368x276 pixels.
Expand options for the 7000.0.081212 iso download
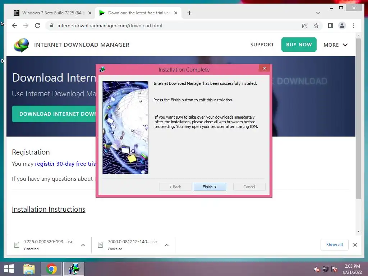tap(167, 245)
